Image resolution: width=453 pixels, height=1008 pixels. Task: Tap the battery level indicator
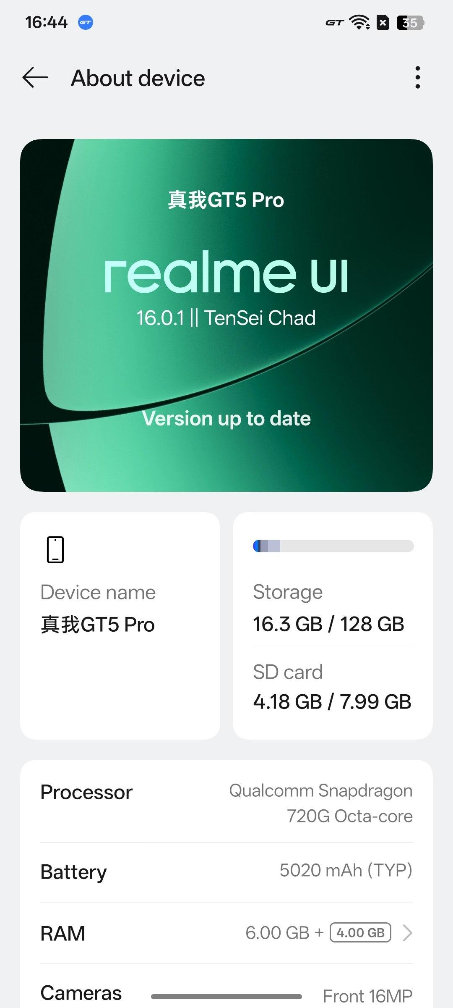(410, 22)
